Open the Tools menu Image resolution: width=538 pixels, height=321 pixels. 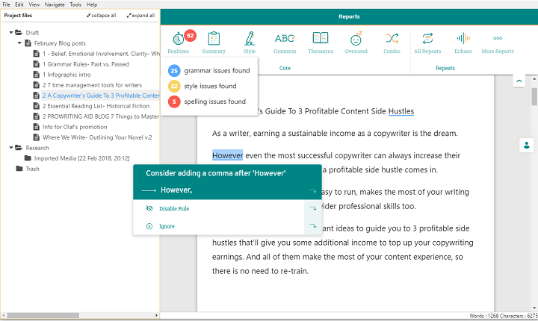[x=75, y=4]
